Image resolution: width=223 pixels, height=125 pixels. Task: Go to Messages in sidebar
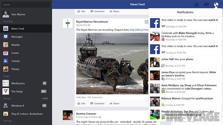(17, 37)
